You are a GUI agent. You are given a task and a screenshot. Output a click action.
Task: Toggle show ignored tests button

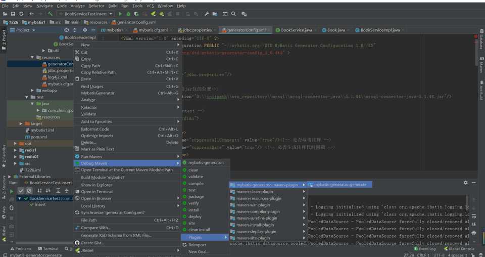point(29,191)
